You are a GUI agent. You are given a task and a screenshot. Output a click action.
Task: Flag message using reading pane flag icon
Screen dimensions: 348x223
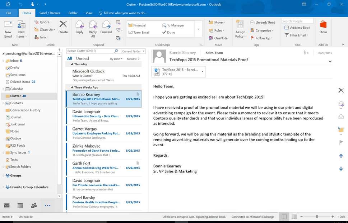[x=341, y=143]
